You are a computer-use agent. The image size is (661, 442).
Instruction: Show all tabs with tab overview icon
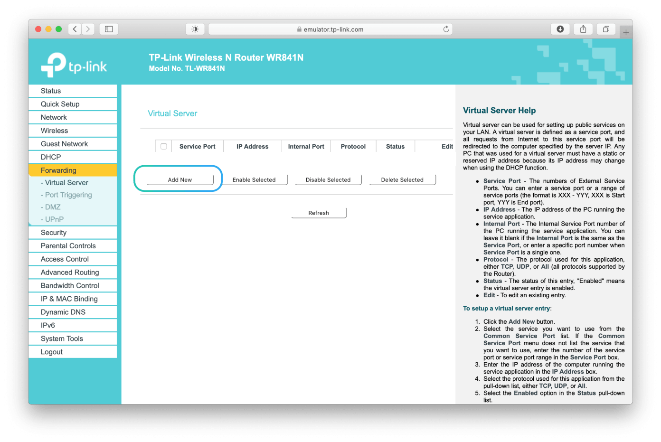[606, 29]
